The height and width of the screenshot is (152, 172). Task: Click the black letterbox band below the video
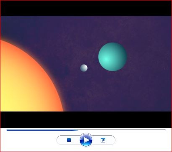click(x=86, y=119)
